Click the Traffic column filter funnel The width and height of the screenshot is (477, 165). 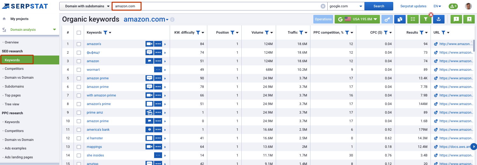(301, 32)
